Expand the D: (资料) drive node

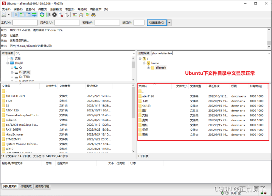(x=12, y=73)
